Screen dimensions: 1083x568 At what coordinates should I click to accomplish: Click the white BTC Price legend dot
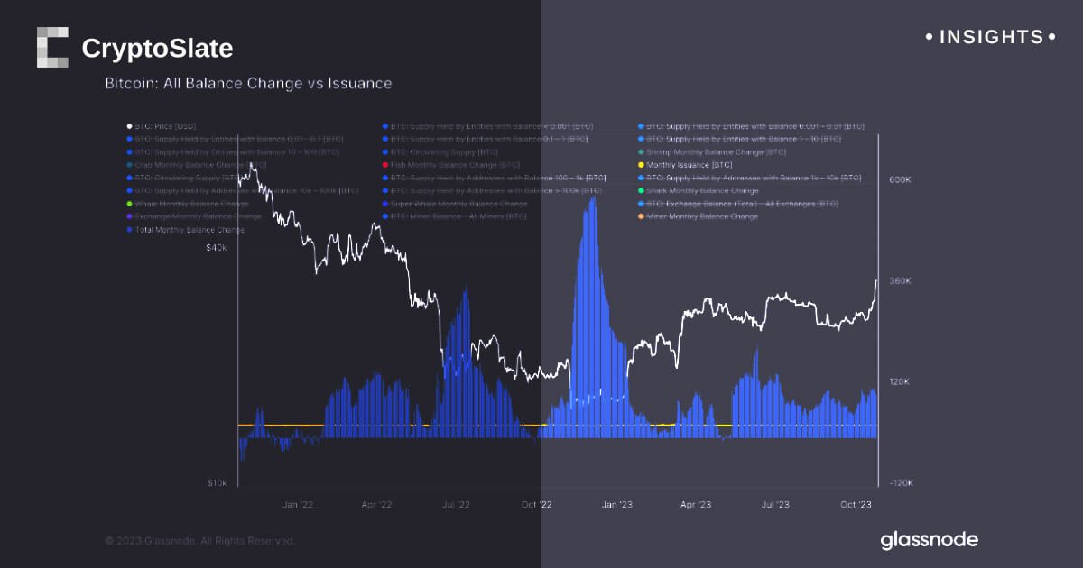click(130, 127)
